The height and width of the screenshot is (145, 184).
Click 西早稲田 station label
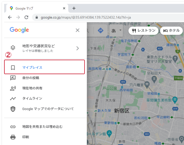126,90
